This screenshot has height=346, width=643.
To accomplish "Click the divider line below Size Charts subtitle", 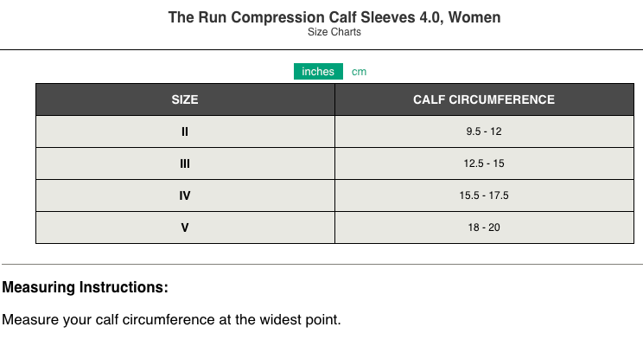I will 321,49.
